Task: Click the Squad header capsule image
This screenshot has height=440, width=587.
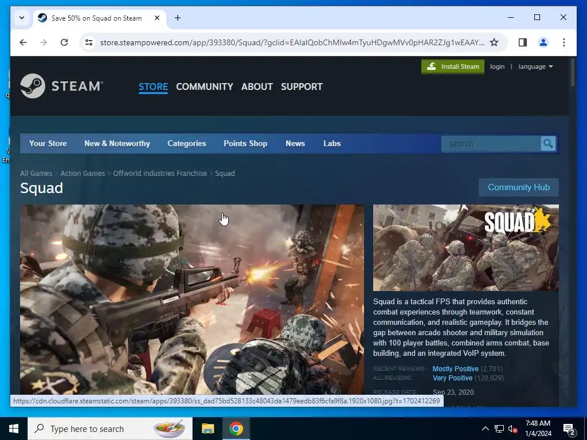Action: [465, 247]
